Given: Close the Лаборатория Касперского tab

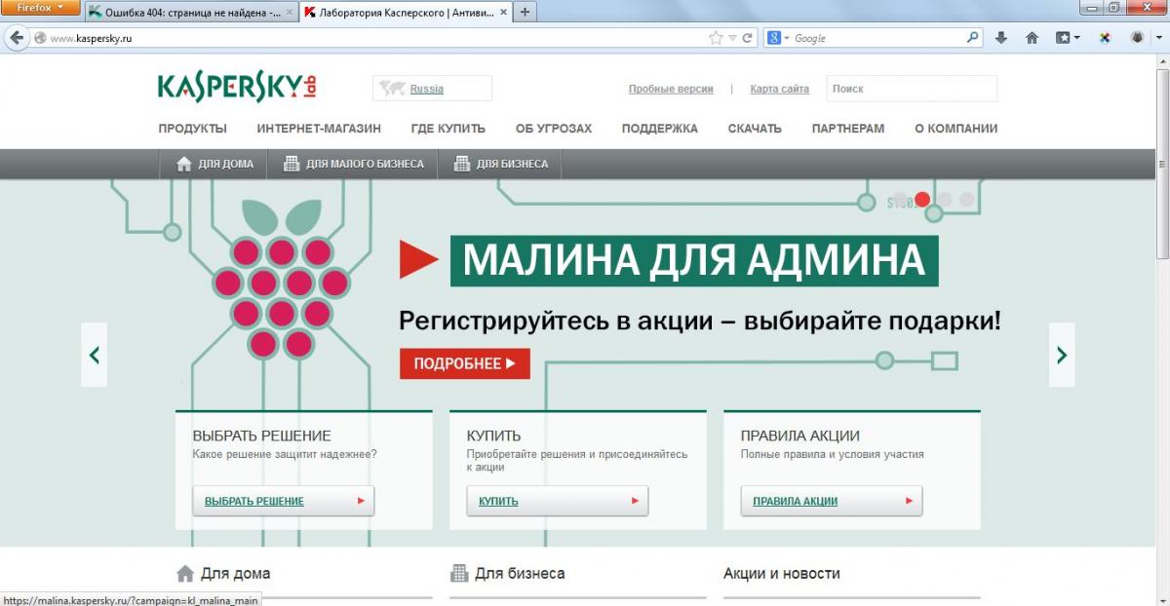Looking at the screenshot, I should click(x=501, y=12).
